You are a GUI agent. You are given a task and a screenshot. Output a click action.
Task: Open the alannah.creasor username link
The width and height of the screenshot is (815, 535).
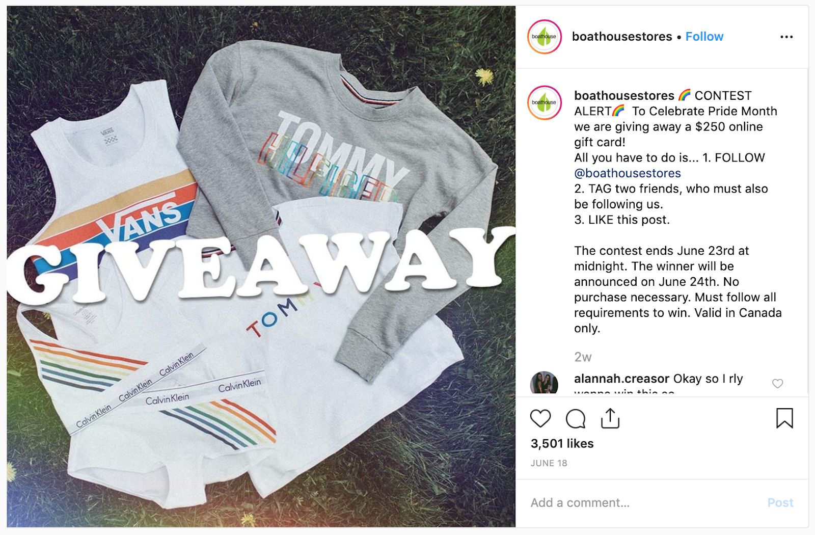(621, 379)
